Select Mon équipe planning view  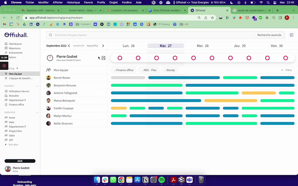click(15, 74)
